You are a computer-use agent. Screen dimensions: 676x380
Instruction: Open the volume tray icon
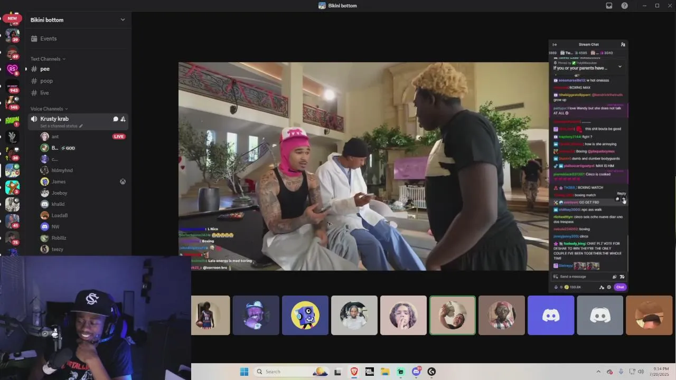pos(641,372)
